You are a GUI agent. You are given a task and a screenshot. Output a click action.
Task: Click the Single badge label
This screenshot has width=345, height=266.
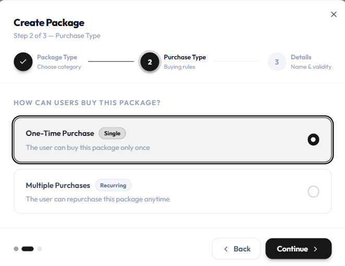(112, 133)
